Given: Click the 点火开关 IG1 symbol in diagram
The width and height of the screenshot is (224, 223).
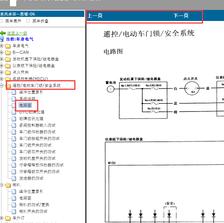Looking at the screenshot, I should pyautogui.click(x=192, y=88).
